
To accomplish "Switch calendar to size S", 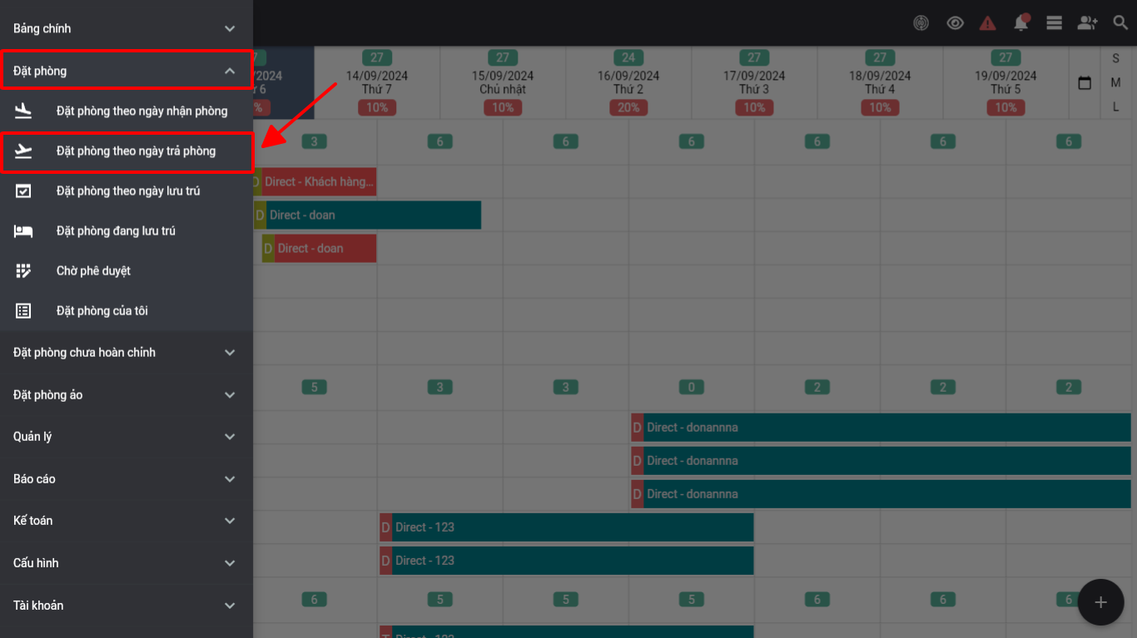I will tap(1115, 58).
